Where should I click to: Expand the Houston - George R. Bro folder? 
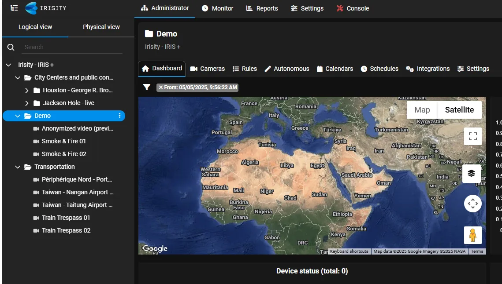(26, 91)
